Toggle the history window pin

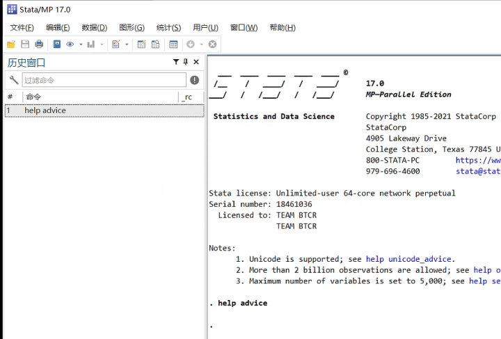186,62
